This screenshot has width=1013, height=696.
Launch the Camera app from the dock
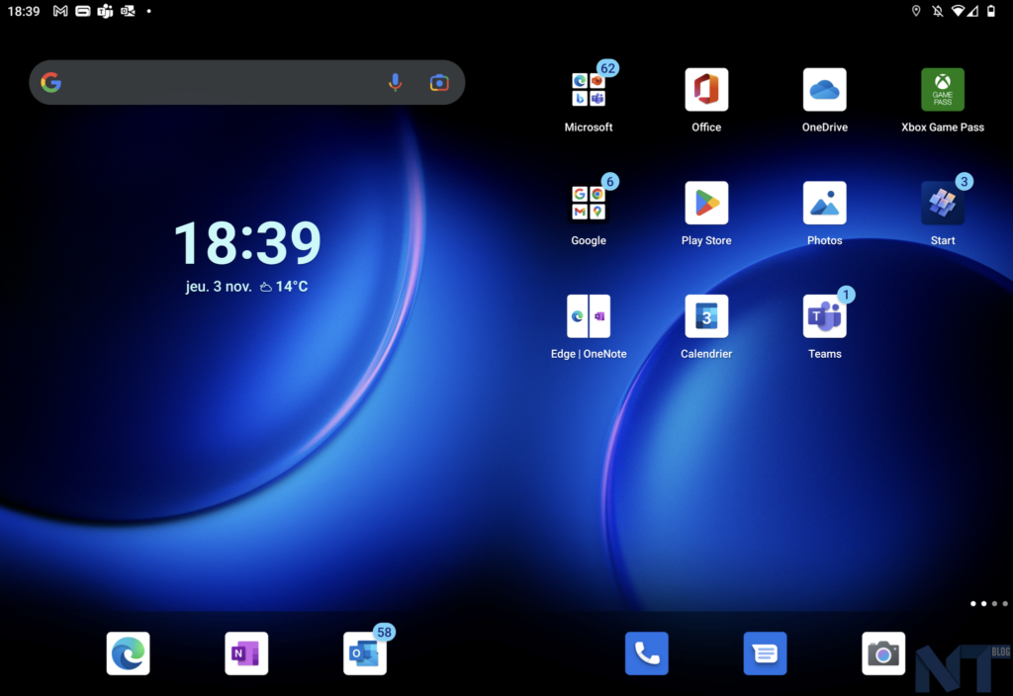click(883, 653)
